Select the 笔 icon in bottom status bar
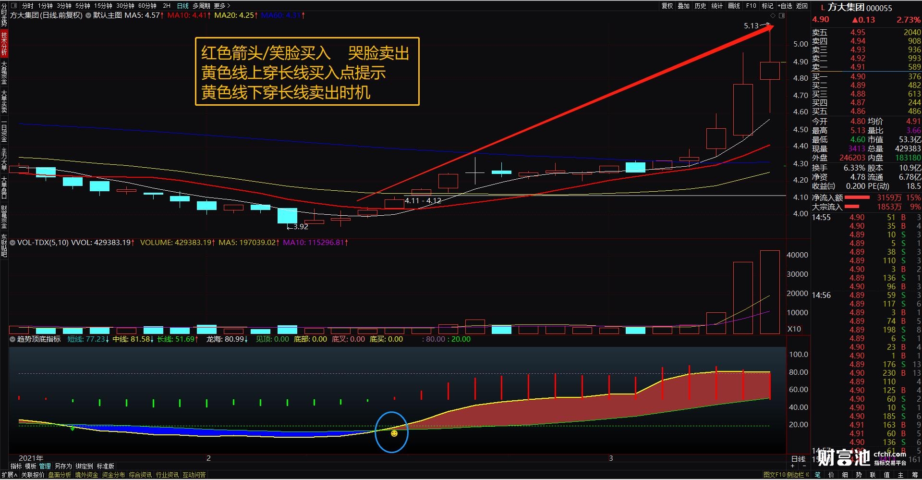The height and width of the screenshot is (480, 922). pyautogui.click(x=818, y=475)
